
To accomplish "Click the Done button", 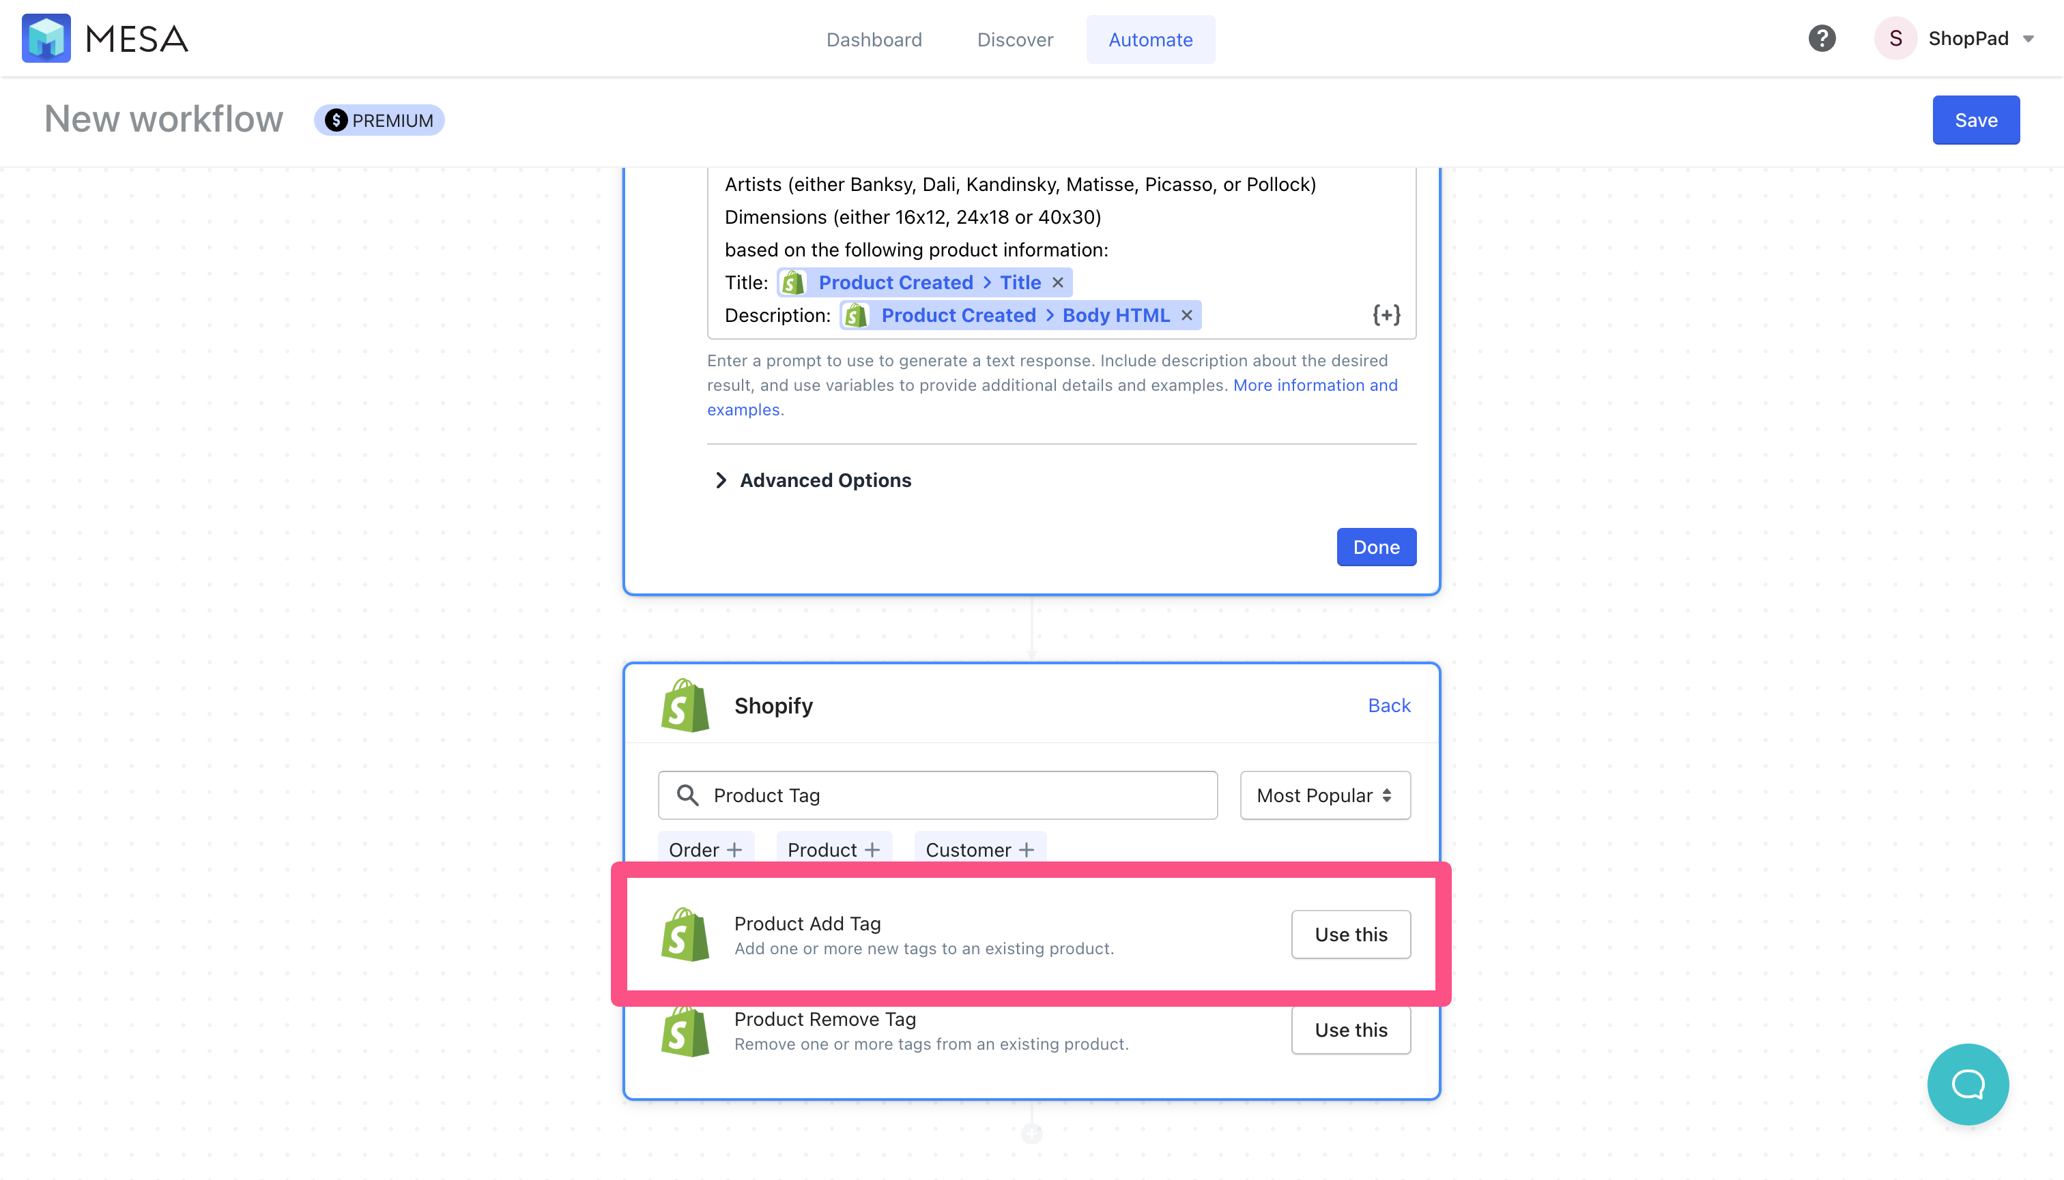I will pos(1376,547).
